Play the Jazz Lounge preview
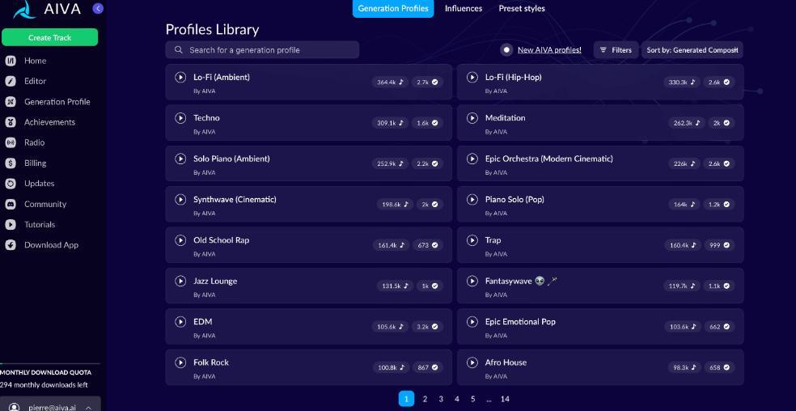This screenshot has height=411, width=796. click(x=180, y=281)
